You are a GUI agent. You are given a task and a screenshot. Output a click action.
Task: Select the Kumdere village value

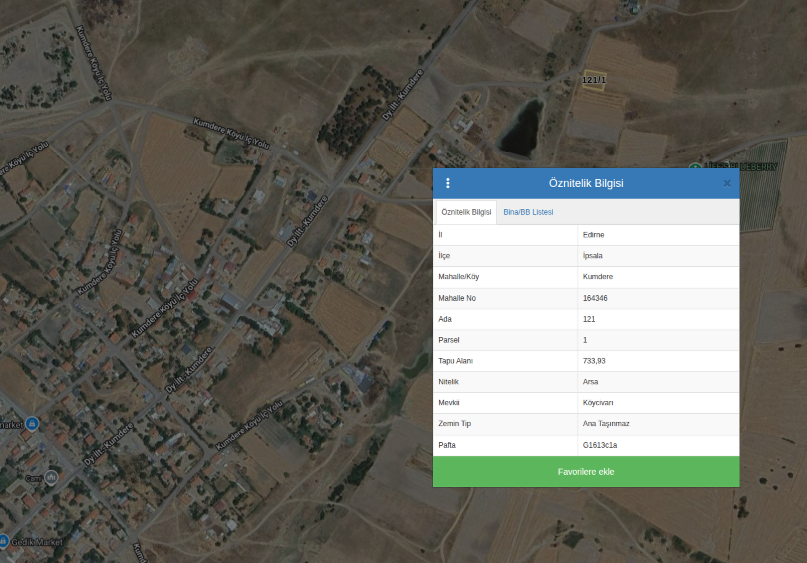[x=658, y=277]
